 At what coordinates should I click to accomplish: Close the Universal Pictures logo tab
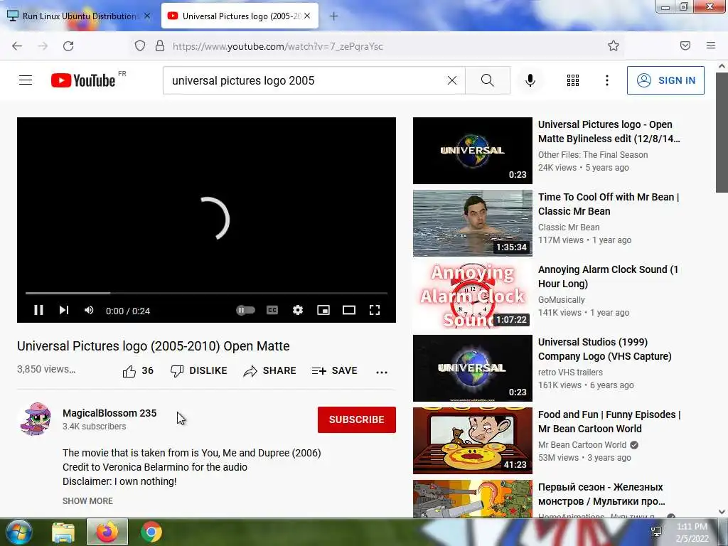pyautogui.click(x=307, y=16)
